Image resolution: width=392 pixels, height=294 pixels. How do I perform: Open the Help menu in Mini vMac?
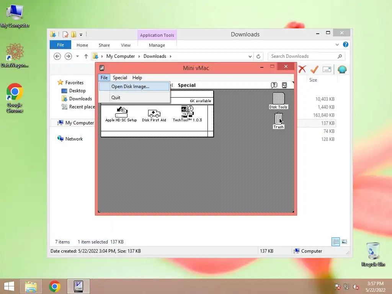pos(137,78)
